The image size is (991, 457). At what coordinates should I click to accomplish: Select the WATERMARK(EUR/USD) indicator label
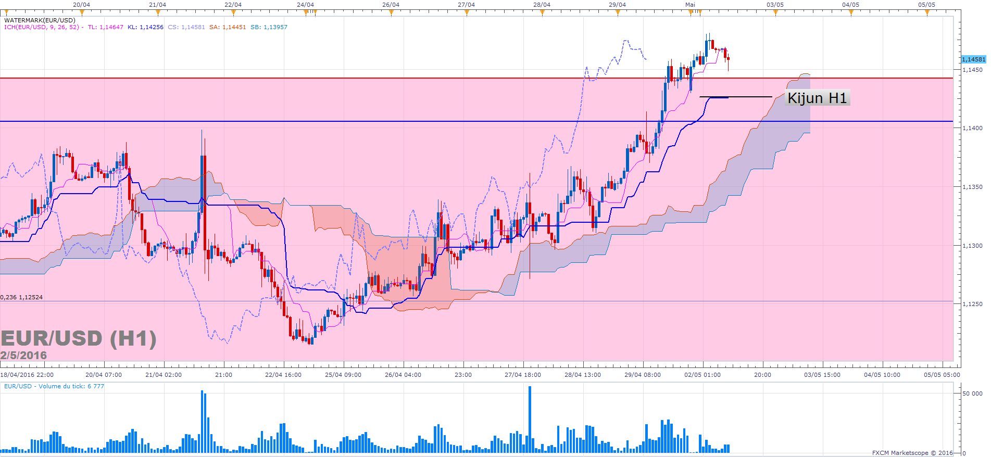tap(40, 20)
